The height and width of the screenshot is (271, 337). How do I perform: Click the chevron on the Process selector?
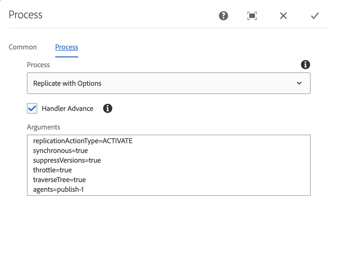coord(299,83)
